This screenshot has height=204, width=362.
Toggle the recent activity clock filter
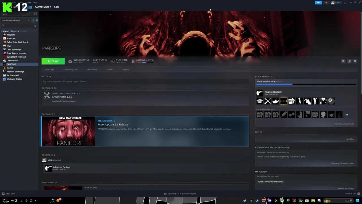[x=33, y=20]
